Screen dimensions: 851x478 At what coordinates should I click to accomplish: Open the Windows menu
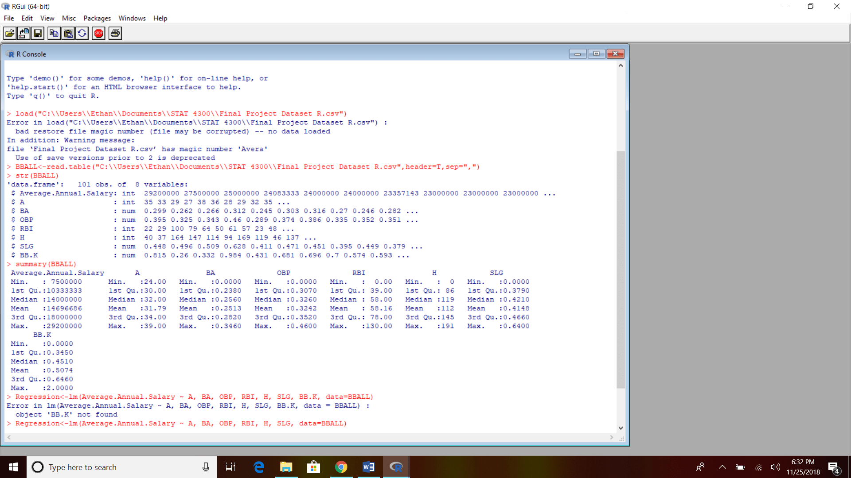coord(132,18)
